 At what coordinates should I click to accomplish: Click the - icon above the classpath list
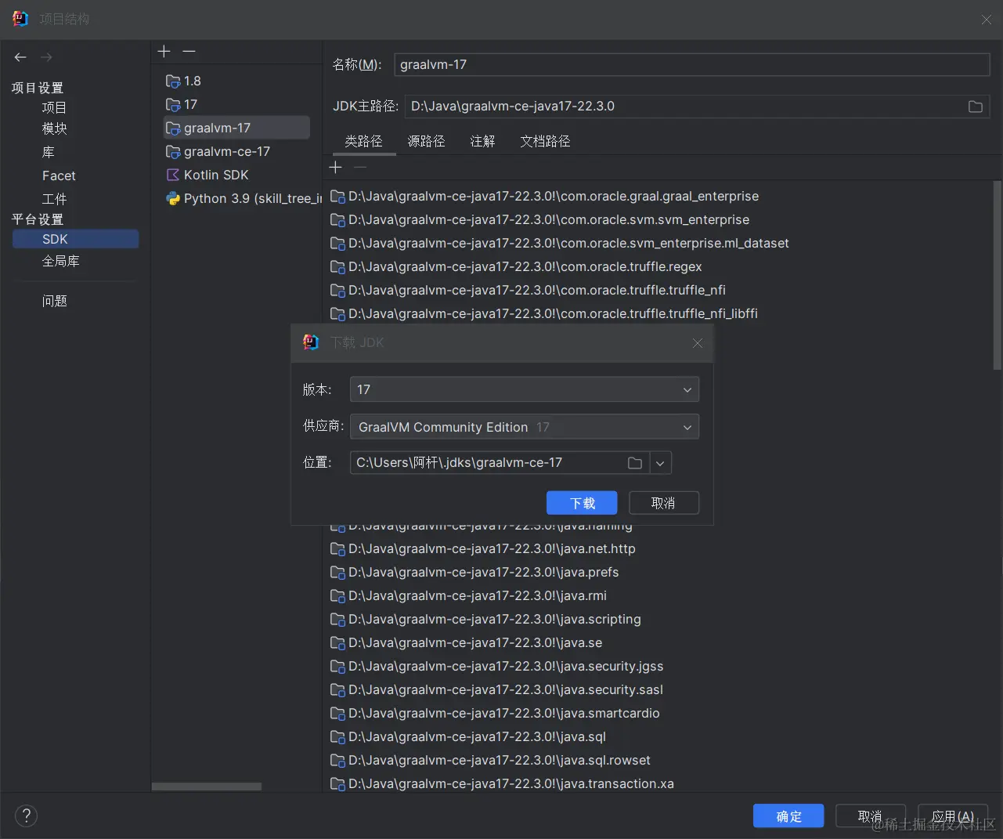pos(360,167)
